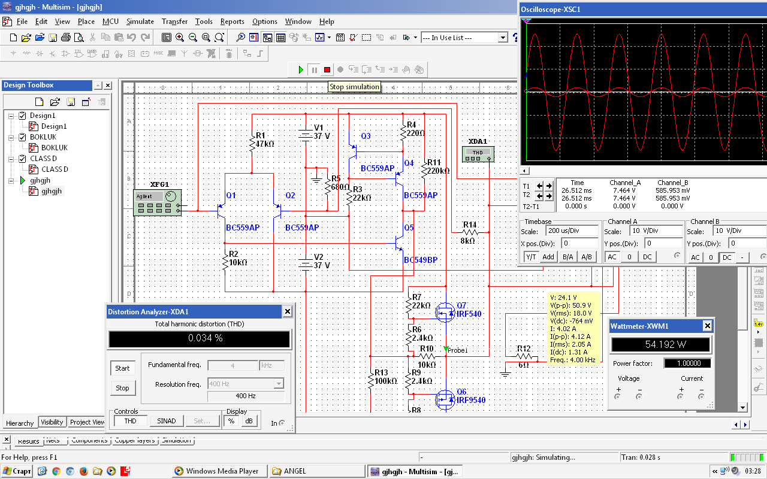Collapse the Design1 tree node
This screenshot has width=767, height=479.
pyautogui.click(x=11, y=116)
